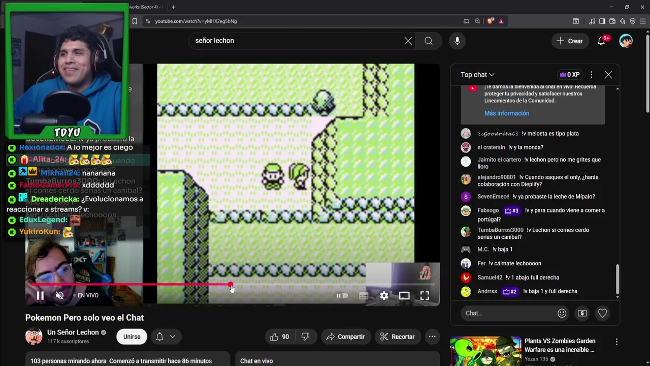Viewport: 650px width, 366px height.
Task: Open the video player settings gear
Action: (x=384, y=295)
